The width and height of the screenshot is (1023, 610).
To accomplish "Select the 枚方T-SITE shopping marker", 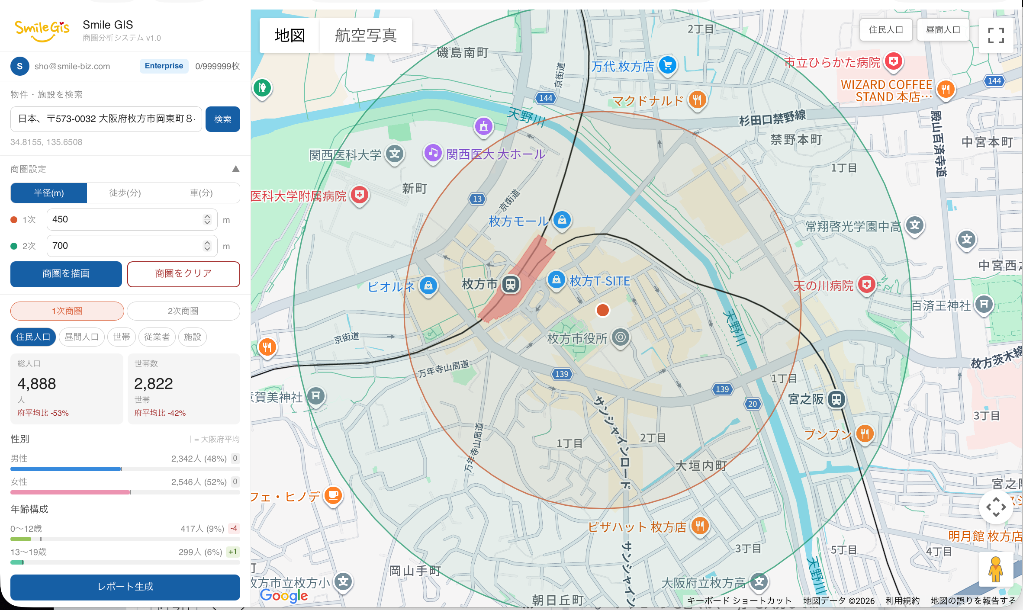I will point(557,279).
